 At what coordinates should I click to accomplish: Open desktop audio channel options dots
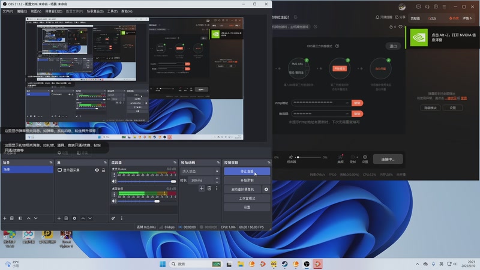tap(114, 194)
